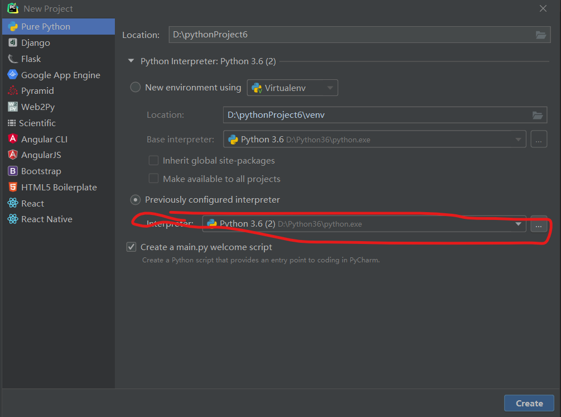The height and width of the screenshot is (417, 561).
Task: Click the AngularJS shield icon
Action: [13, 155]
